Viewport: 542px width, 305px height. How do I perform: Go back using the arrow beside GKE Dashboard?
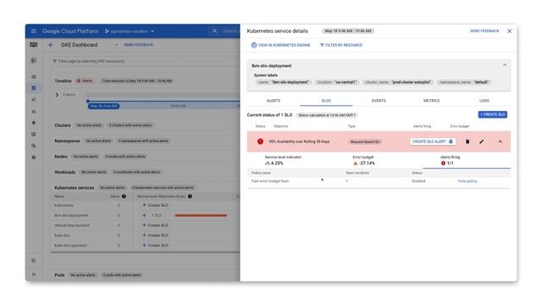coord(51,45)
